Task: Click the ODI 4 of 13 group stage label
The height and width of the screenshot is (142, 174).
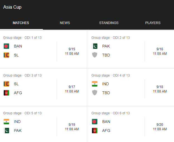Action: click(111, 75)
